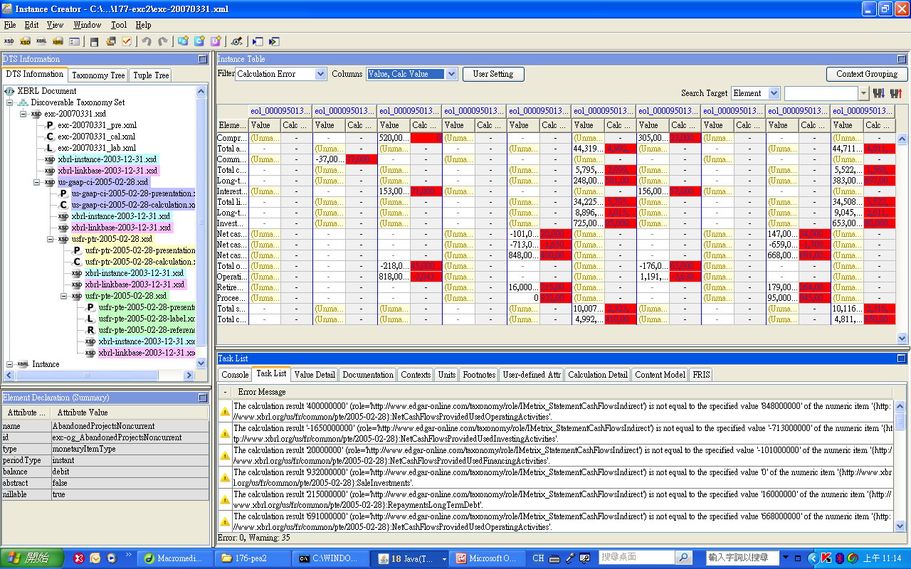
Task: Collapse the Discoverable Taxonomy Set node
Action: [x=10, y=102]
